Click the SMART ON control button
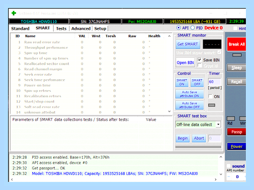This screenshot has width=254, height=190. tap(181, 82)
